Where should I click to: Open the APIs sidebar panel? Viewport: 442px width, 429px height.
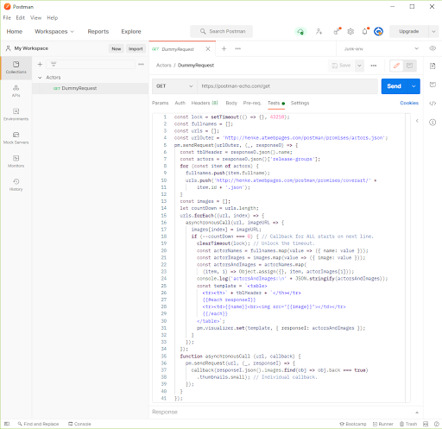click(16, 91)
